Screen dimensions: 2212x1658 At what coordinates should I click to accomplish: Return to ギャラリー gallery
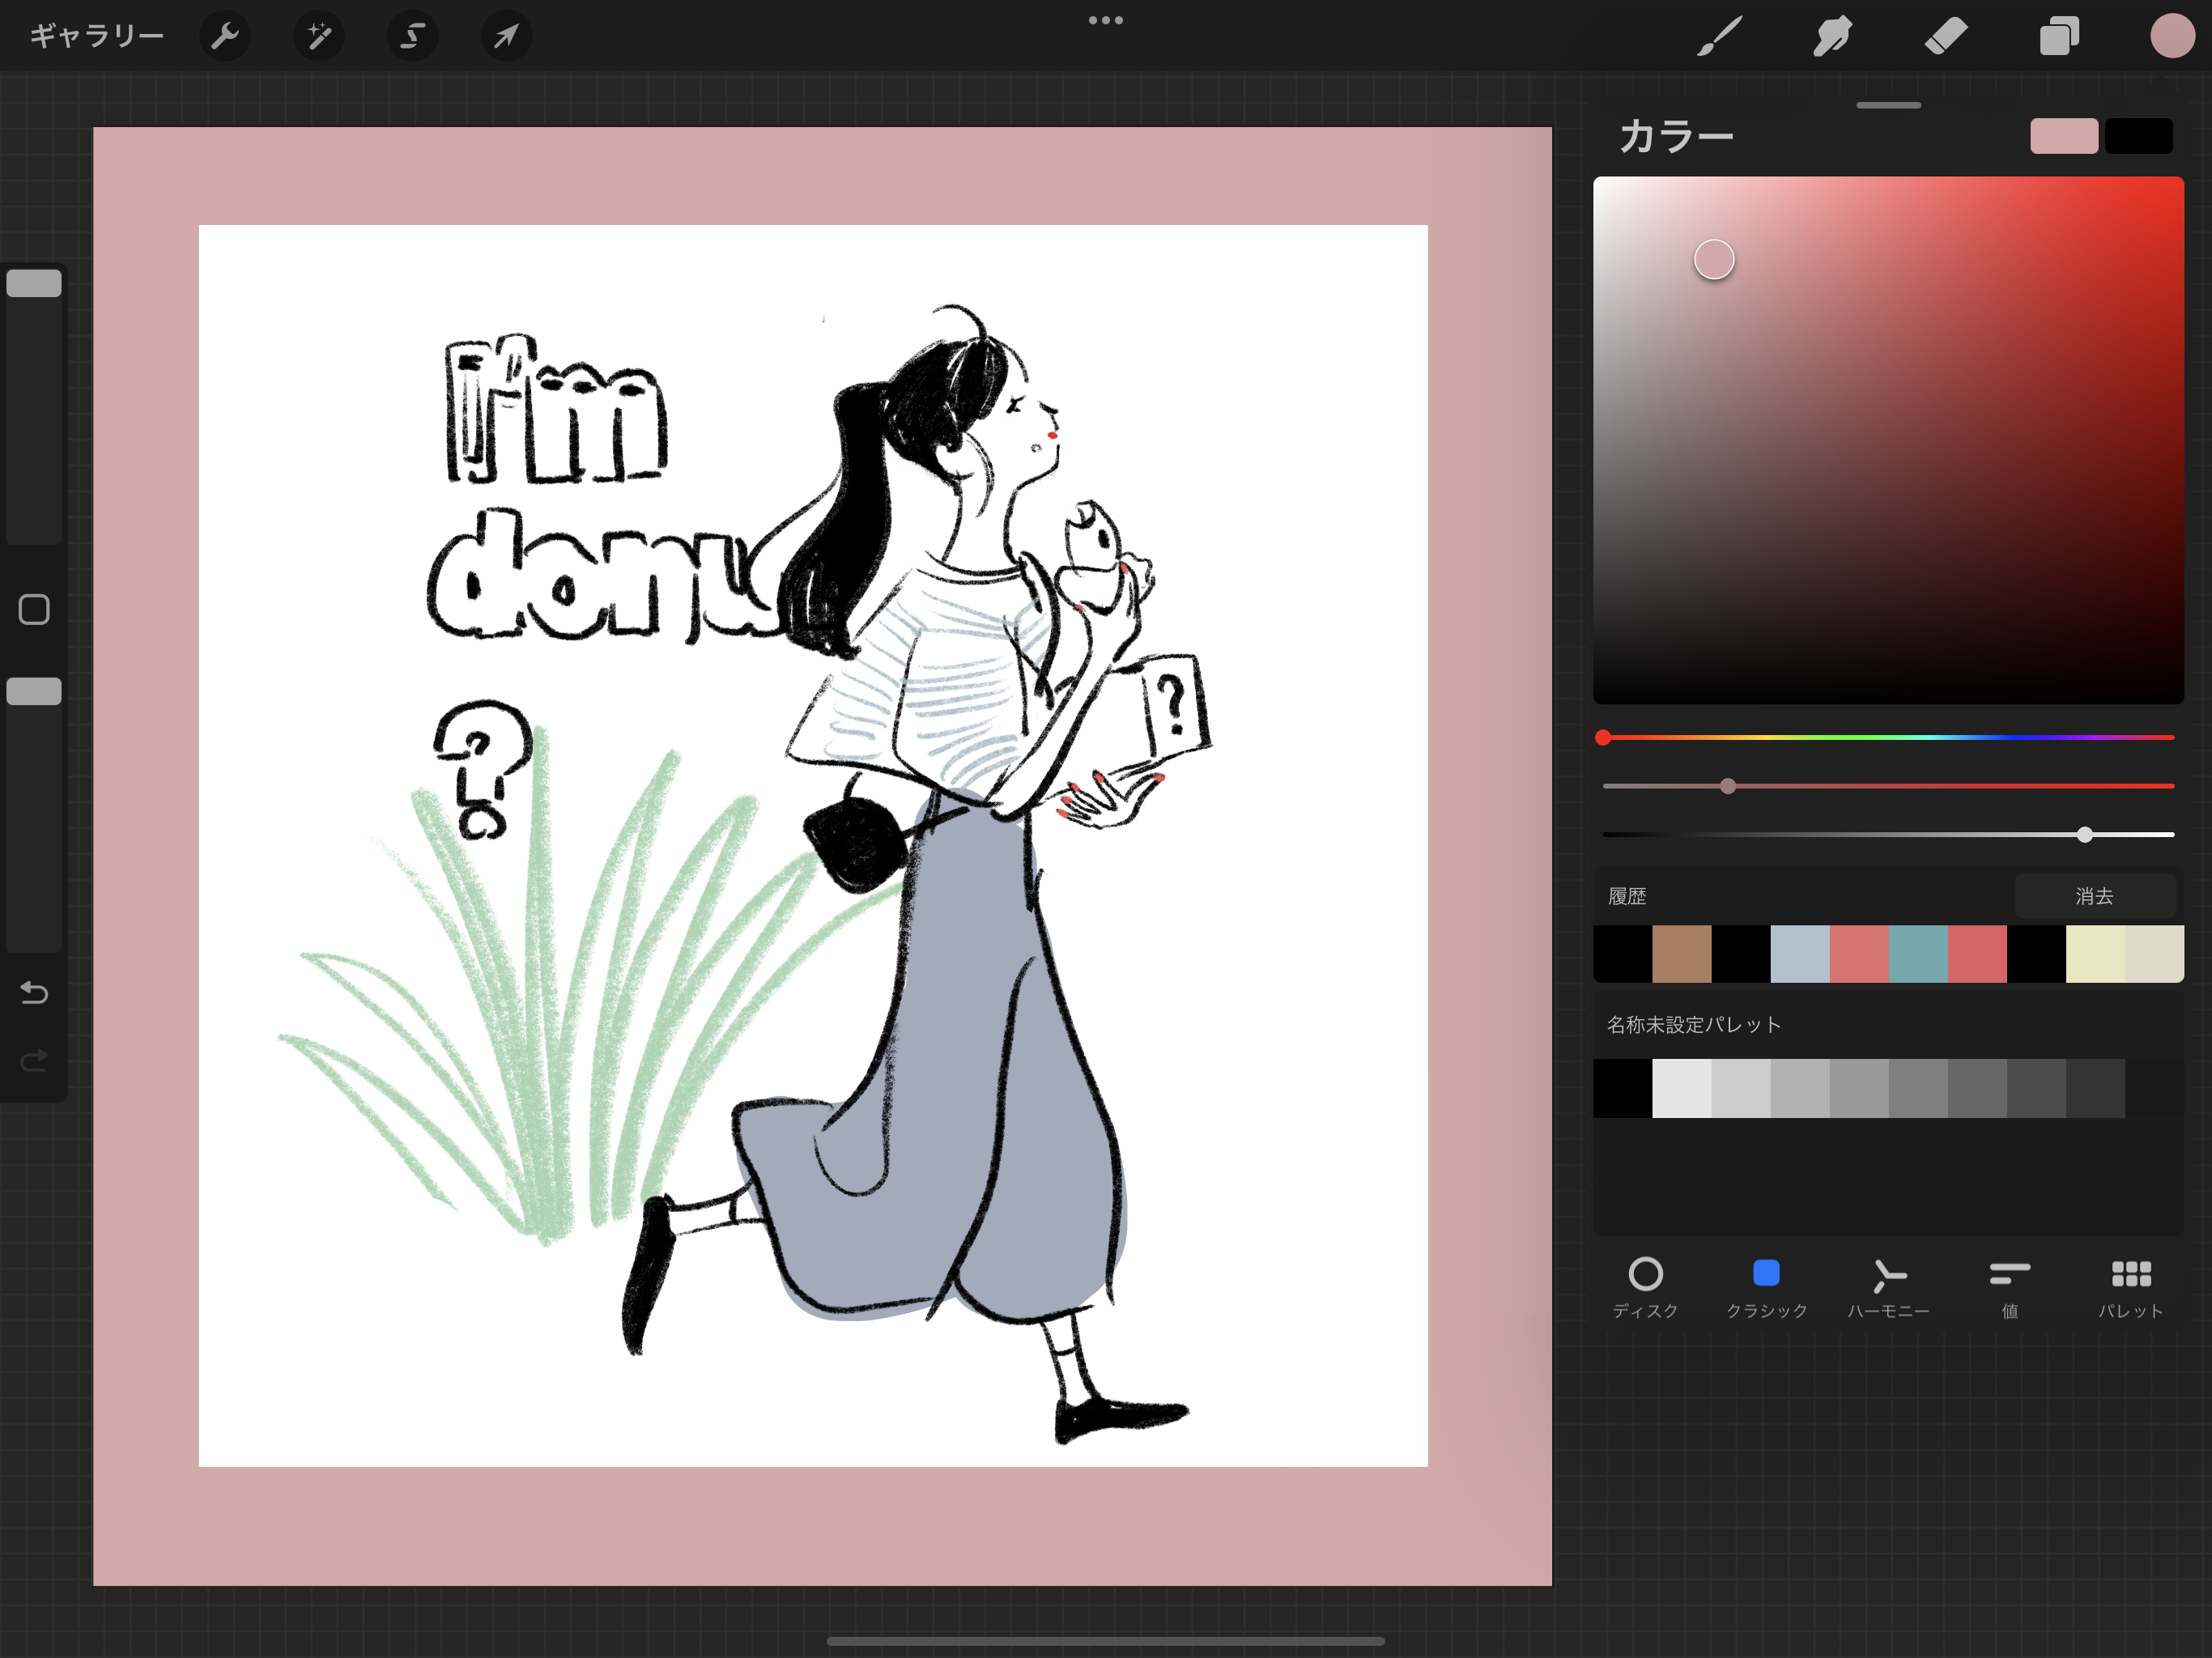96,37
